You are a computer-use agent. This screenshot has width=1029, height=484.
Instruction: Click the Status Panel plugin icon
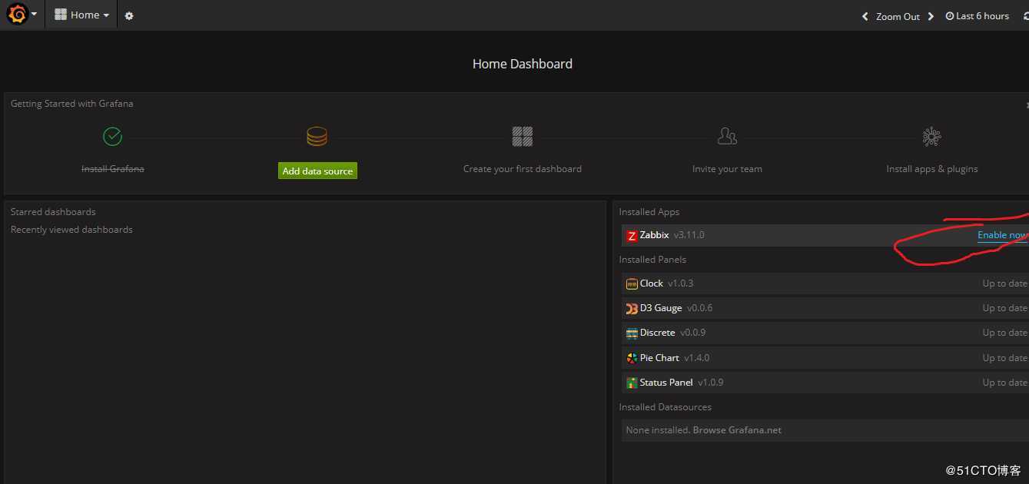632,383
